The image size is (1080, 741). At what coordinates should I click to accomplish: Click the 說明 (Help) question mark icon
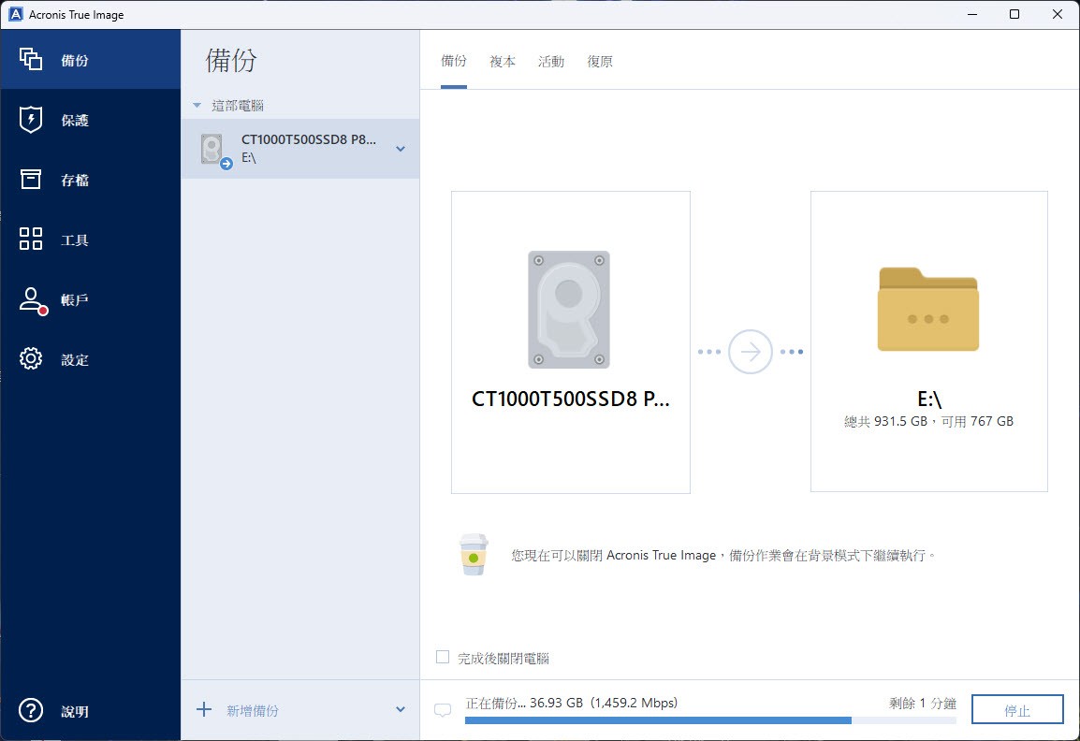pos(31,711)
